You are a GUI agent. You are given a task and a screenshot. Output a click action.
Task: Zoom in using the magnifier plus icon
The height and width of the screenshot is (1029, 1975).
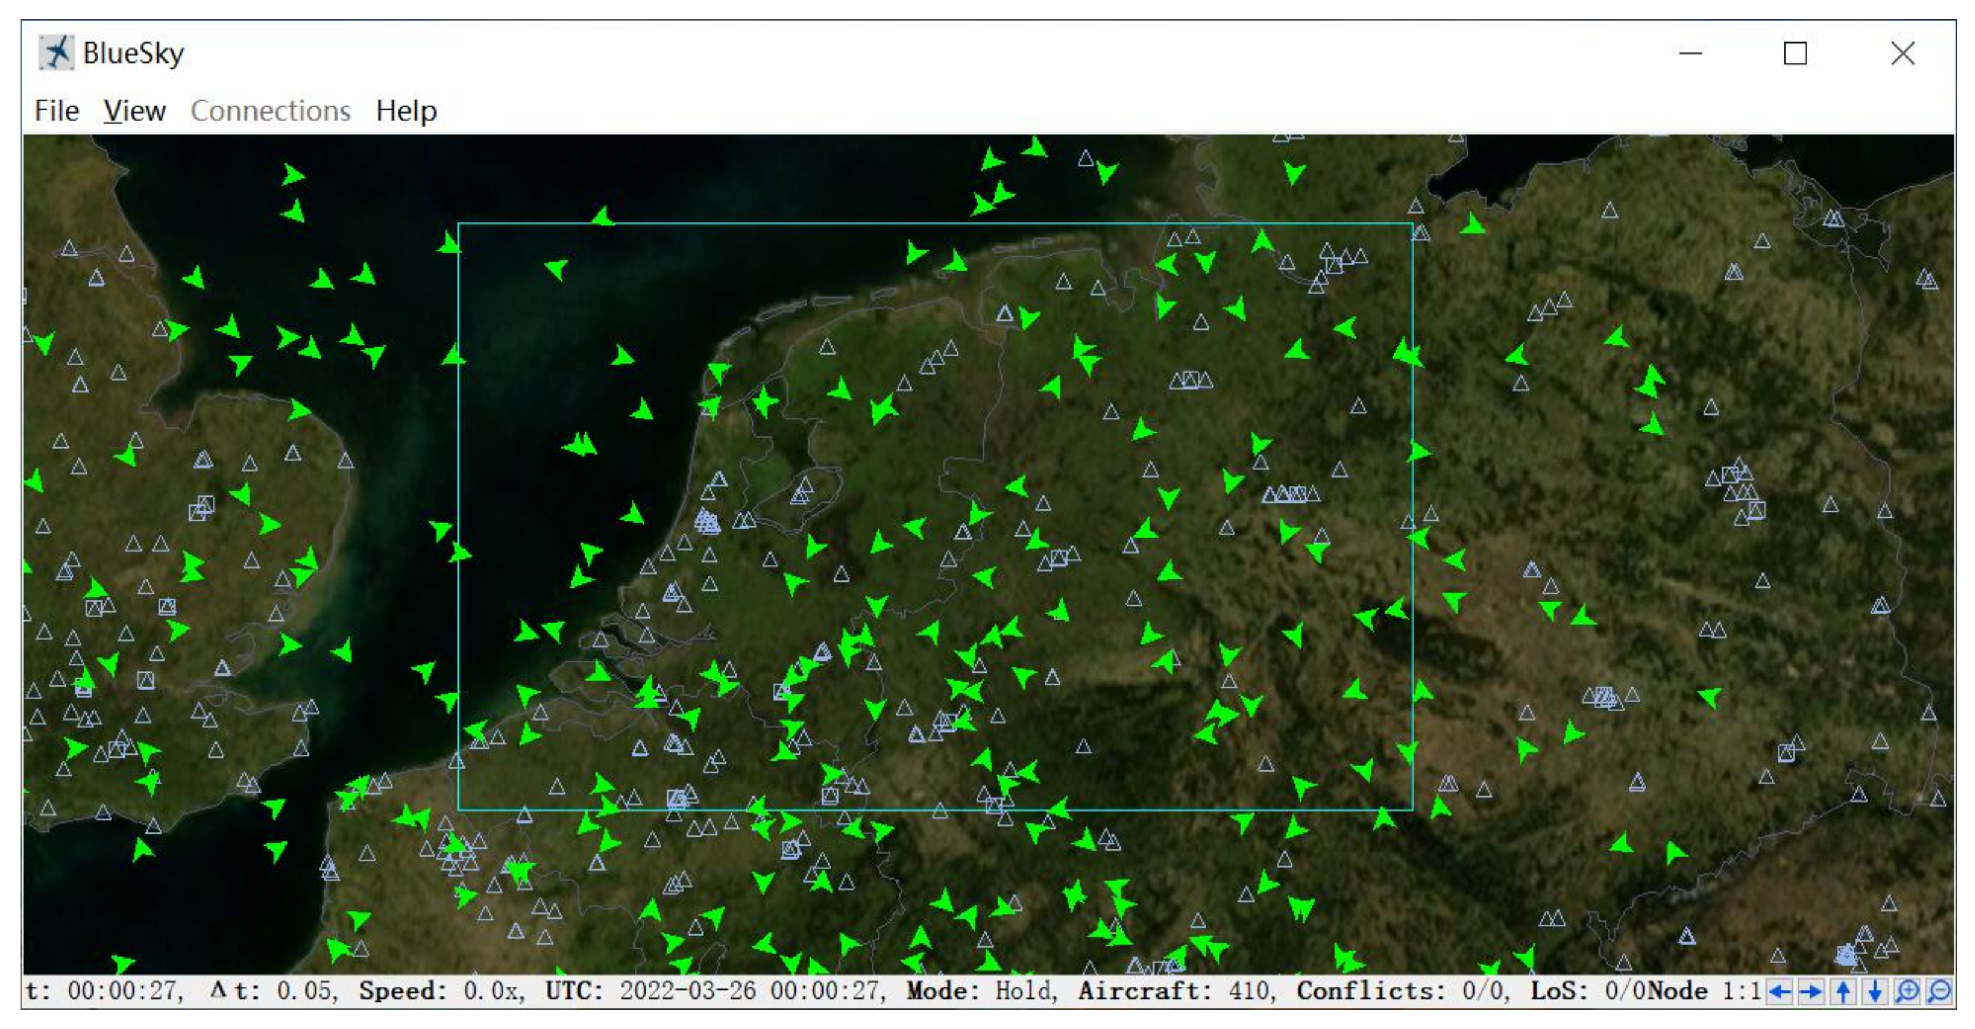[x=1907, y=991]
